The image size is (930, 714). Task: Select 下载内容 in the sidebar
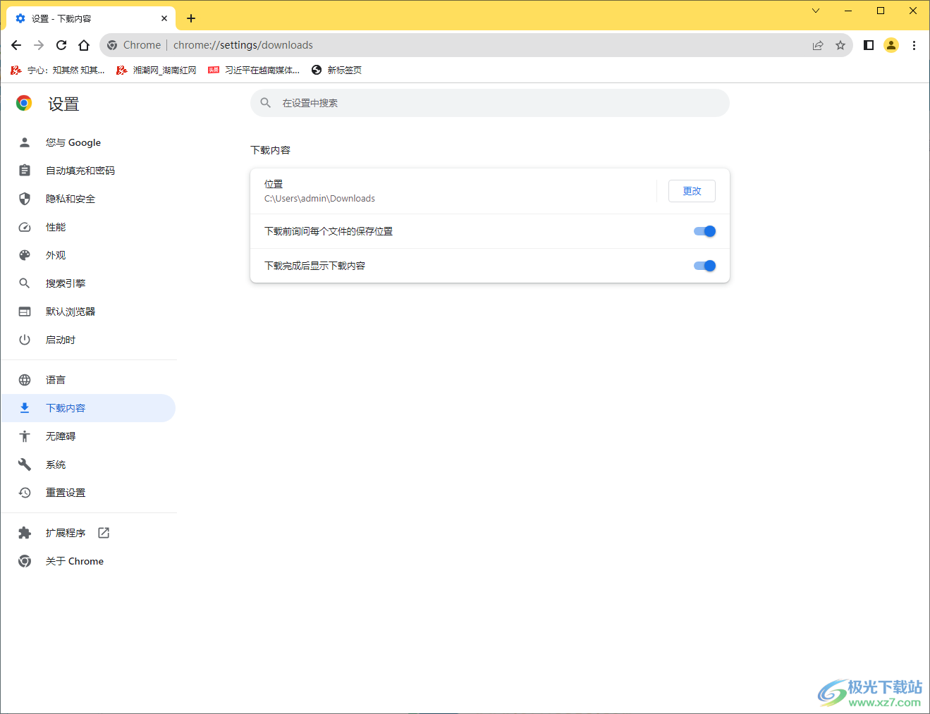click(88, 408)
